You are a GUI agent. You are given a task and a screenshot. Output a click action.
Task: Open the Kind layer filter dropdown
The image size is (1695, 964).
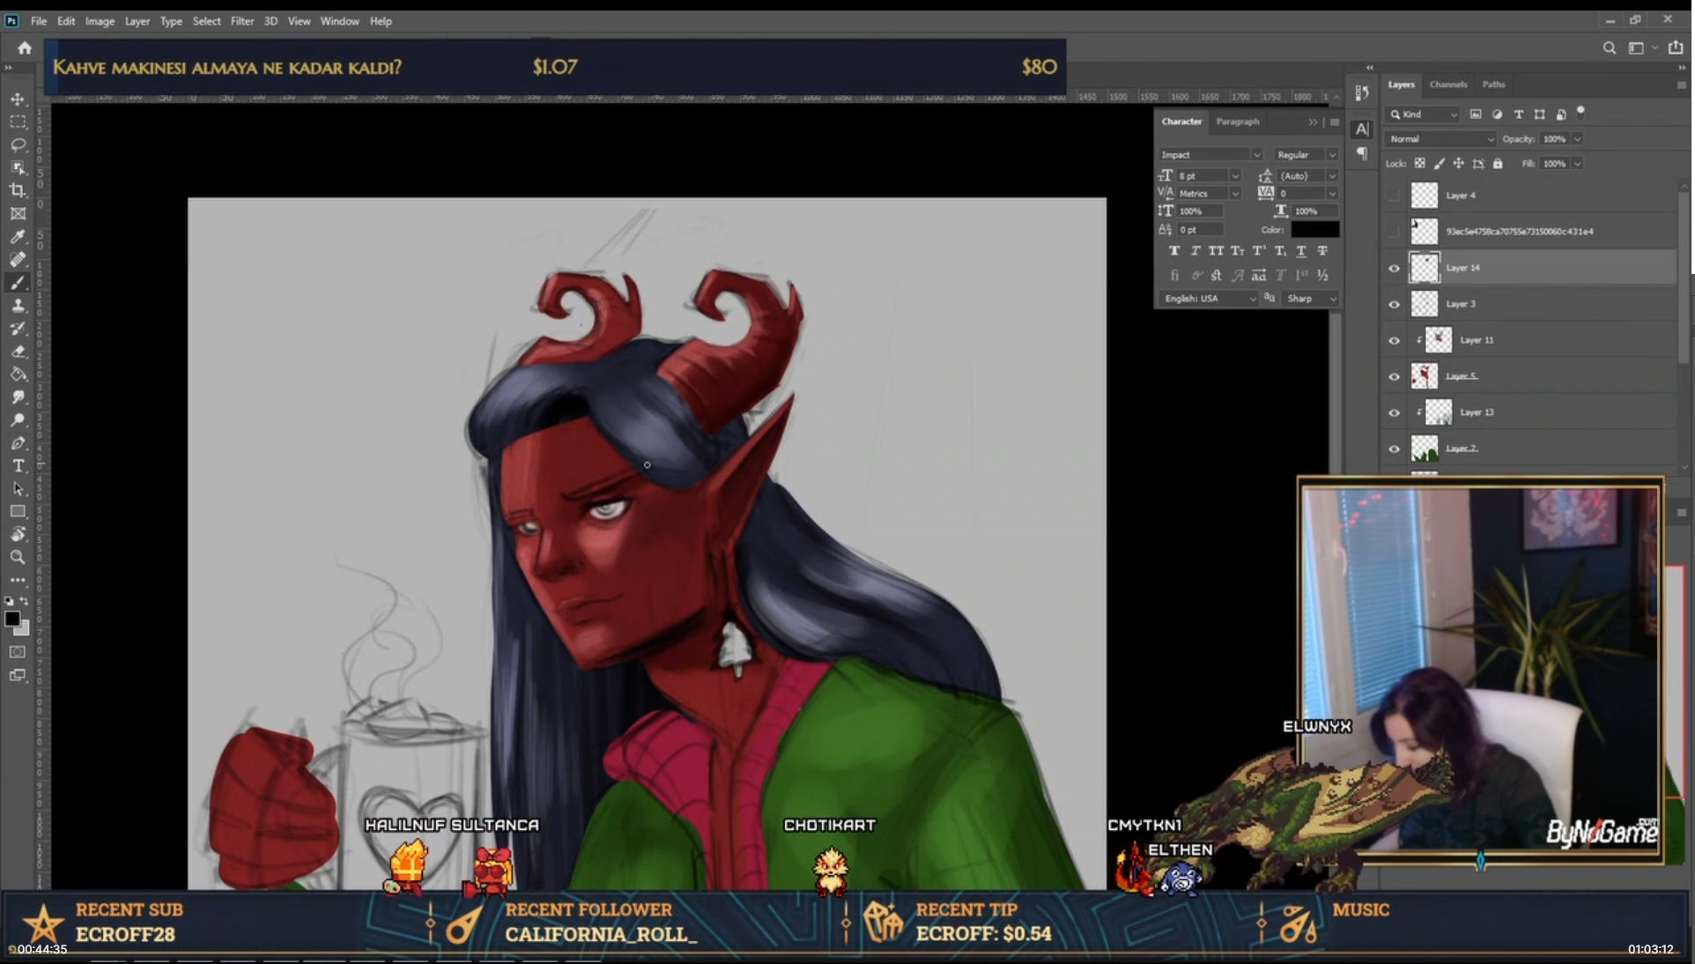[x=1422, y=115]
